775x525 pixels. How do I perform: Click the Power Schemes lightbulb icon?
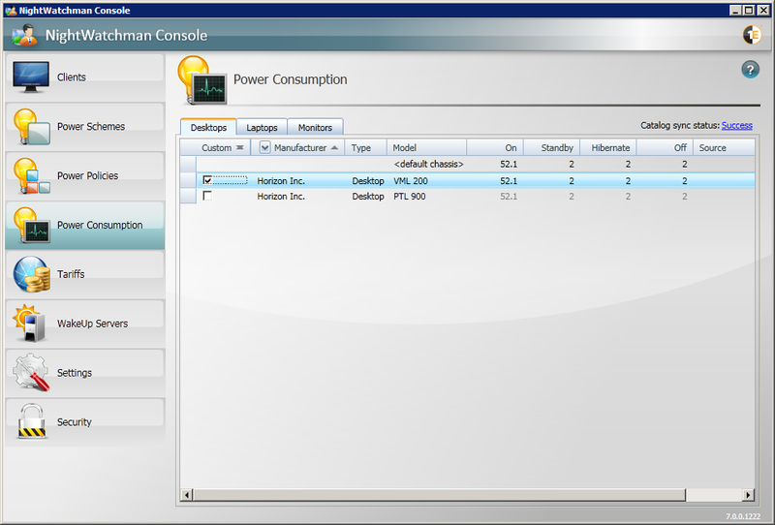click(30, 127)
